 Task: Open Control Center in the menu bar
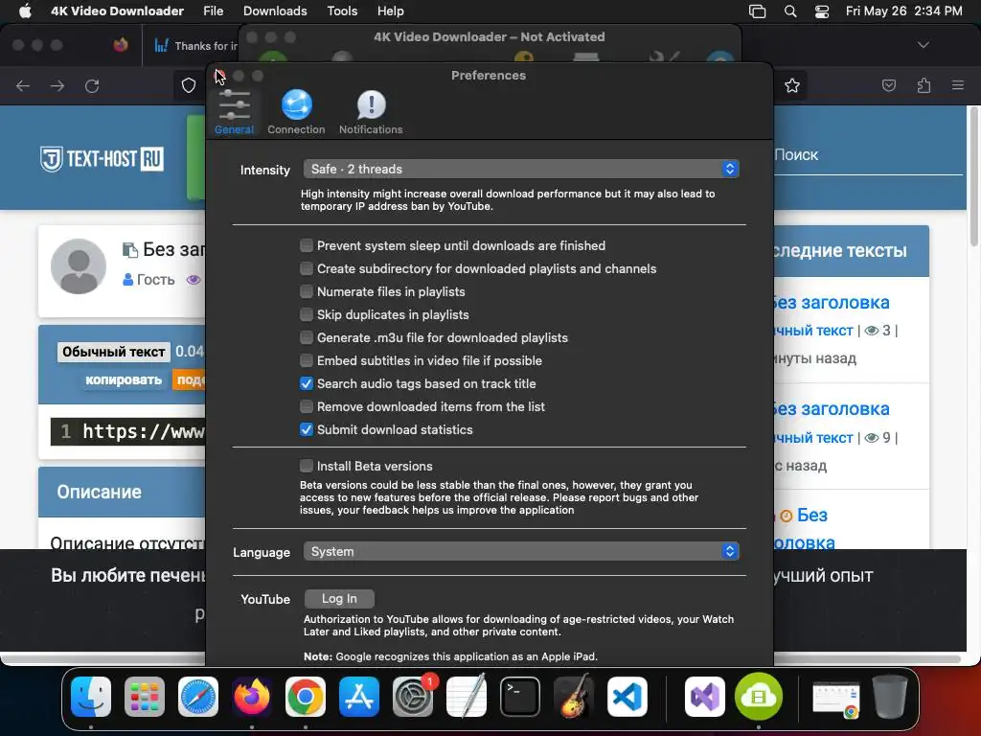coord(821,11)
